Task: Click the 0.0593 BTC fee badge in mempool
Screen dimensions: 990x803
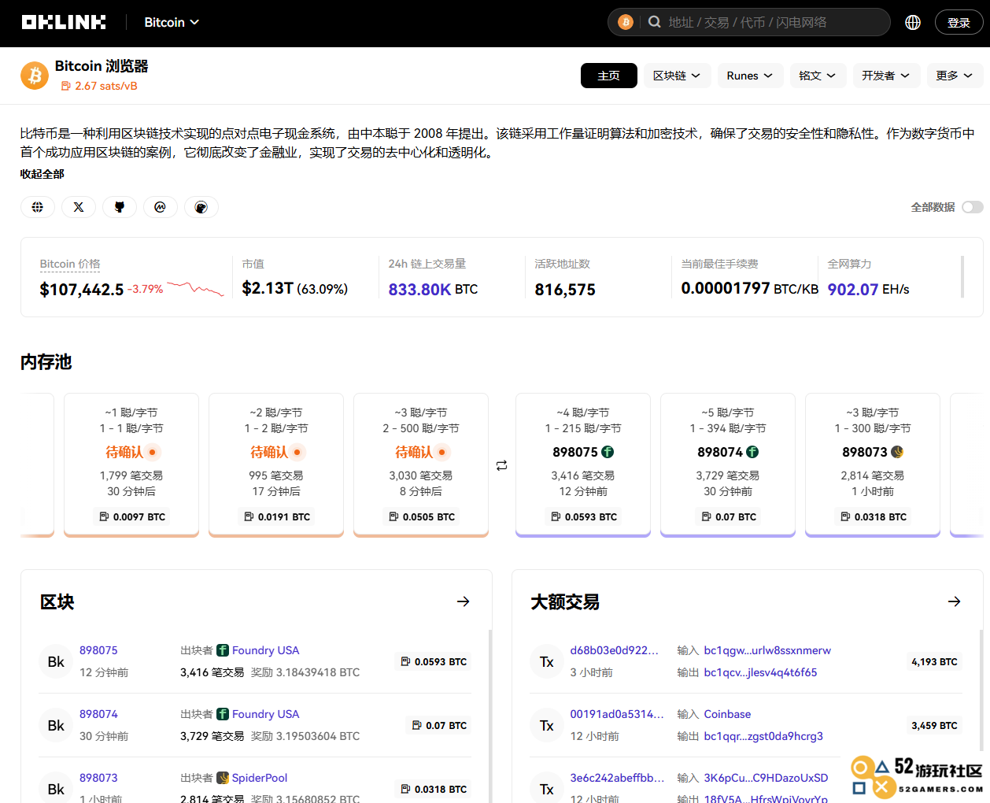Action: click(x=583, y=516)
